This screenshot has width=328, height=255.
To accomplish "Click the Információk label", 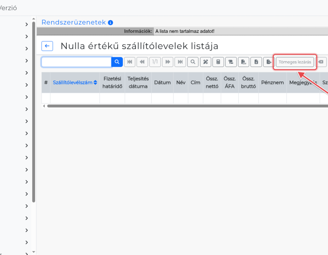I will tap(138, 31).
